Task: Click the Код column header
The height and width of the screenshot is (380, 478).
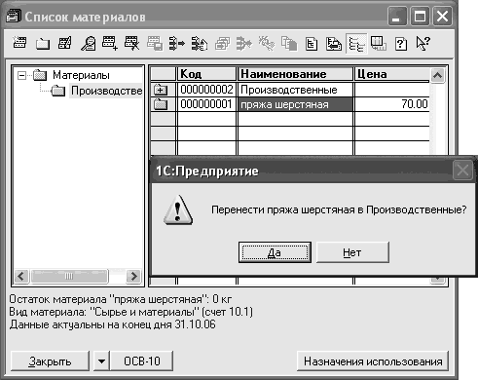Action: (x=206, y=74)
